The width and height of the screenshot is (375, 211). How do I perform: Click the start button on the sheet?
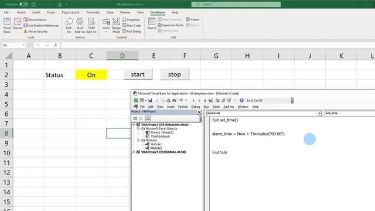(138, 74)
